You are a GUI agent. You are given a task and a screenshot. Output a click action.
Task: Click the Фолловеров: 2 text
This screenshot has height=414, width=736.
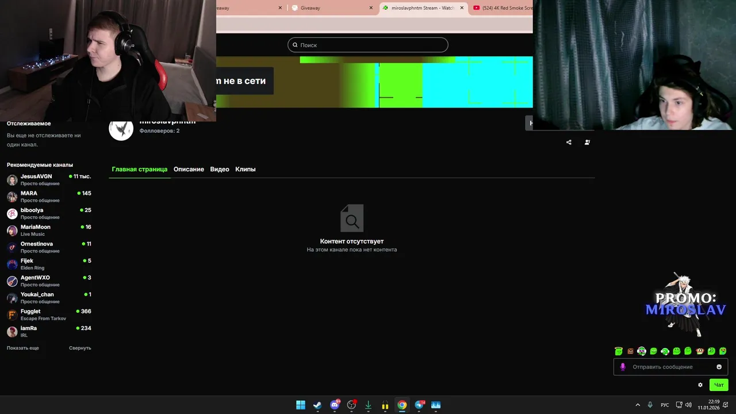tap(159, 131)
